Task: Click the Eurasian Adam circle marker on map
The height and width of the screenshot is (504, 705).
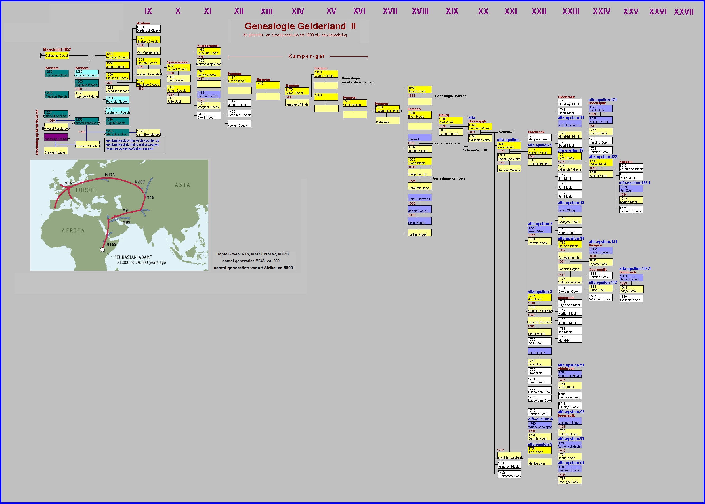Action: click(x=102, y=250)
